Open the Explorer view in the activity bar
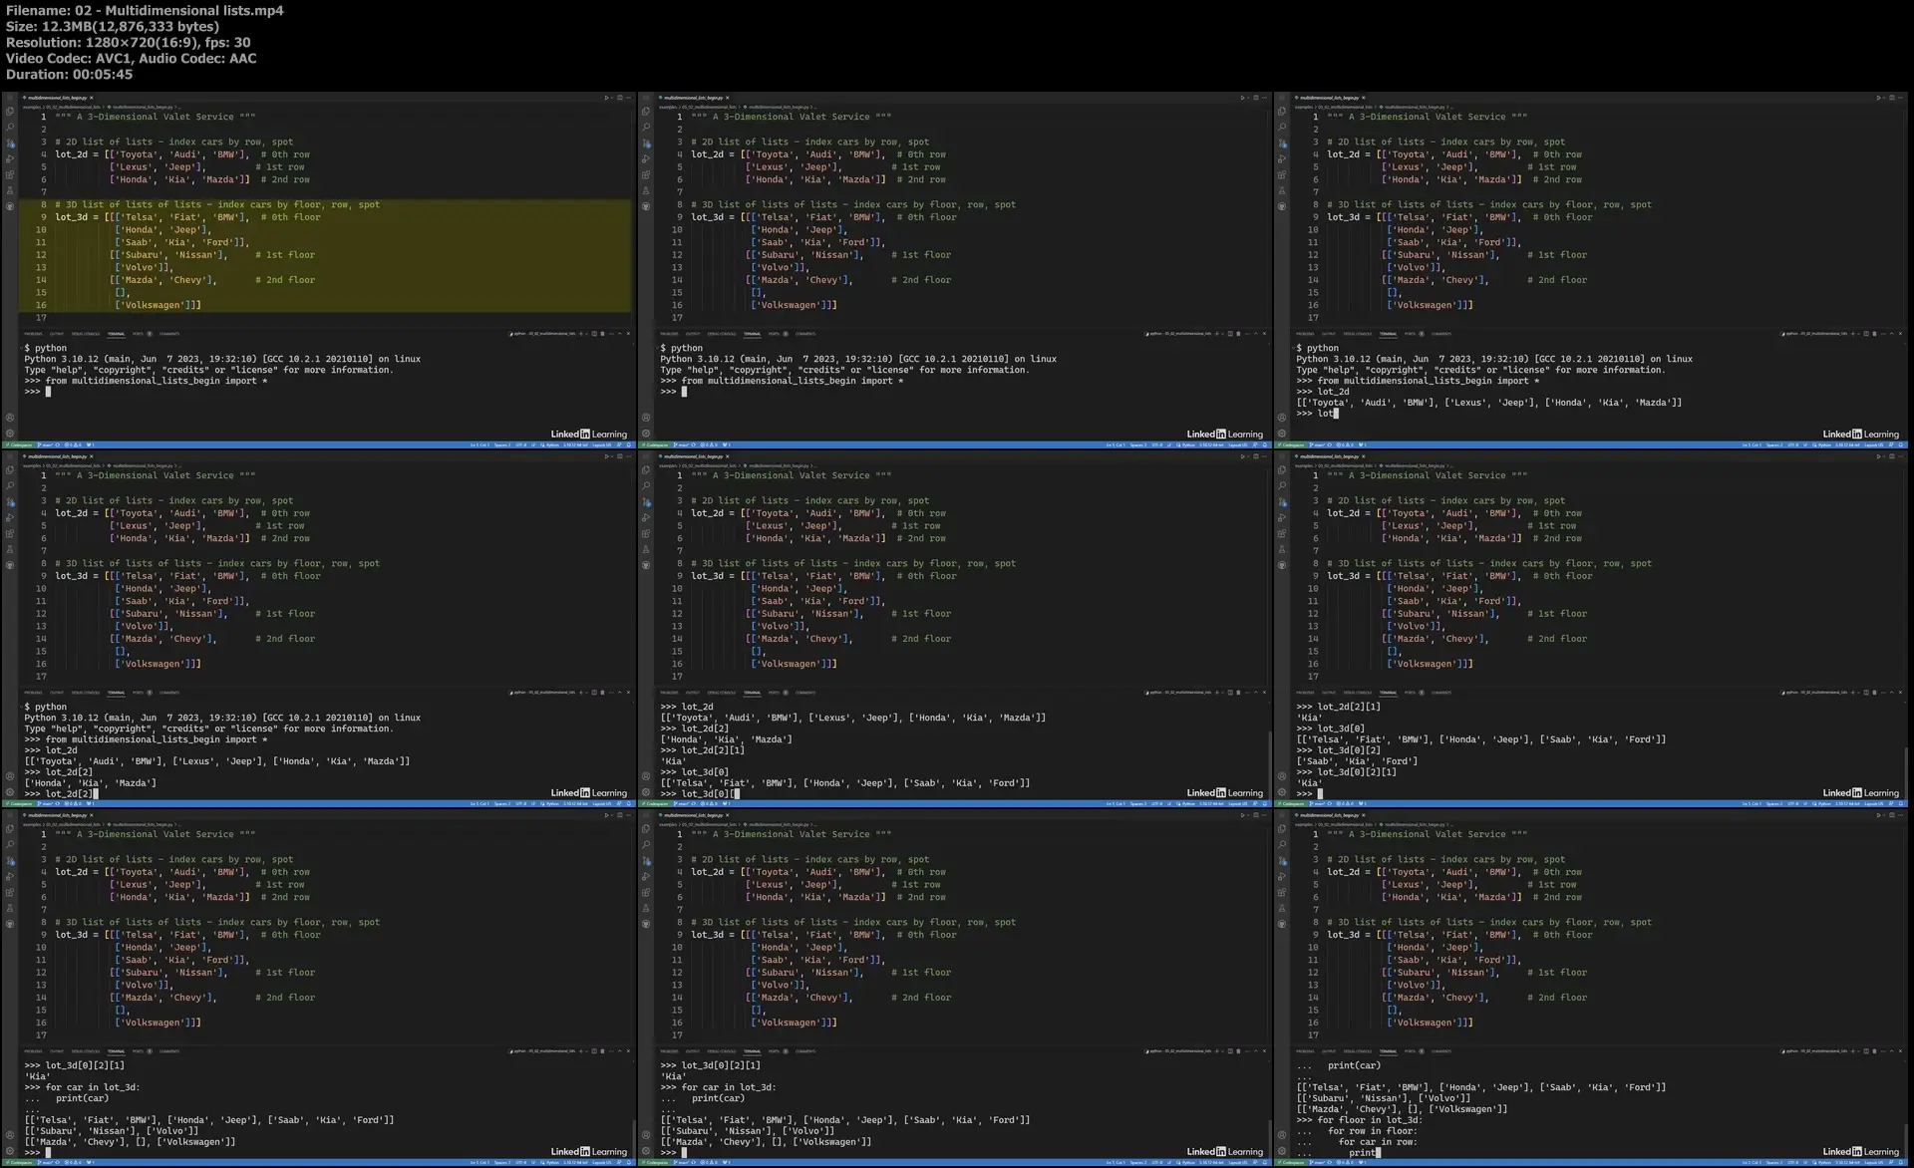Screen dimensions: 1914x1168 pyautogui.click(x=11, y=111)
